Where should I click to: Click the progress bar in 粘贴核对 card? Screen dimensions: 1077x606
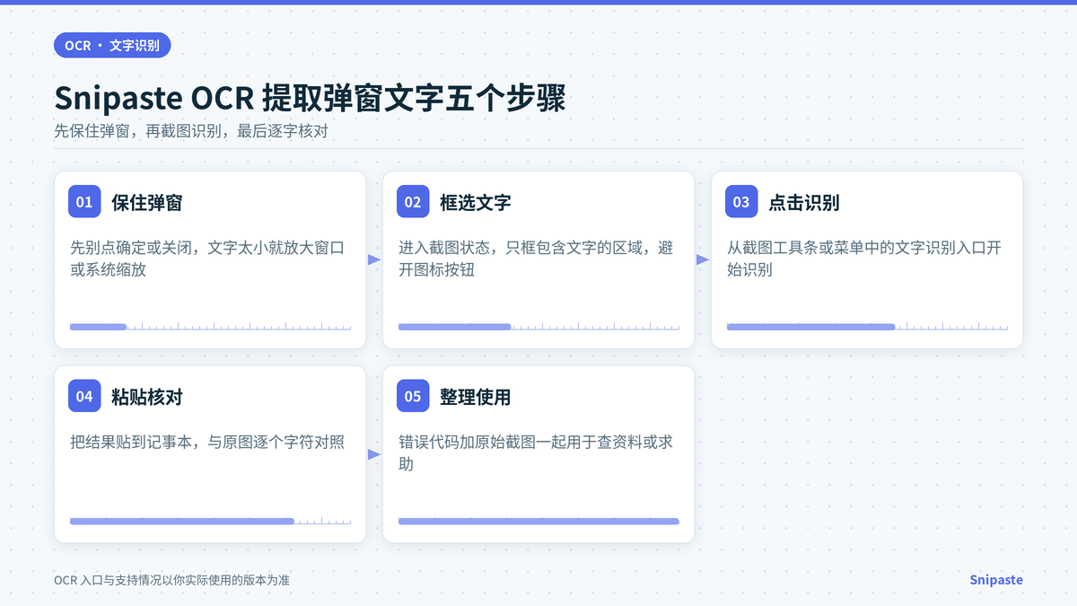[210, 521]
